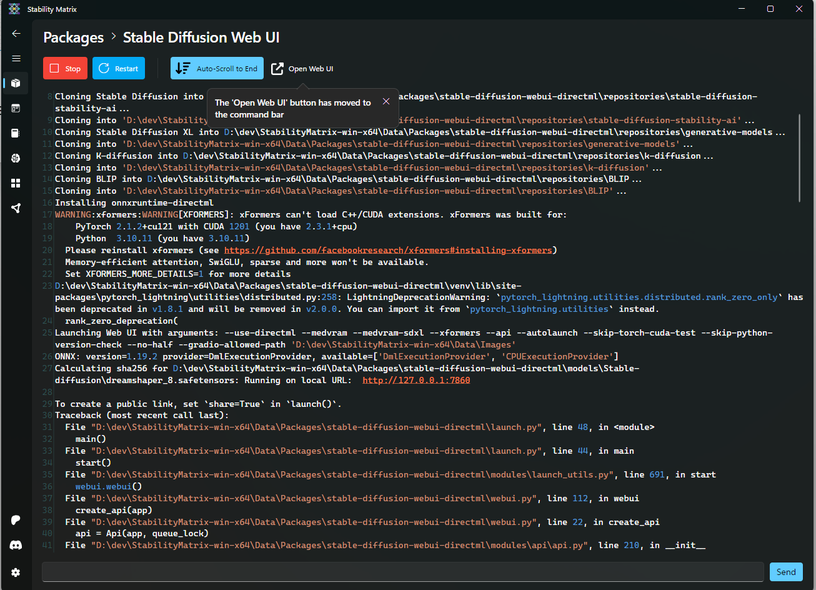The height and width of the screenshot is (590, 816).
Task: Open the Model Browser globe icon
Action: pyautogui.click(x=16, y=158)
